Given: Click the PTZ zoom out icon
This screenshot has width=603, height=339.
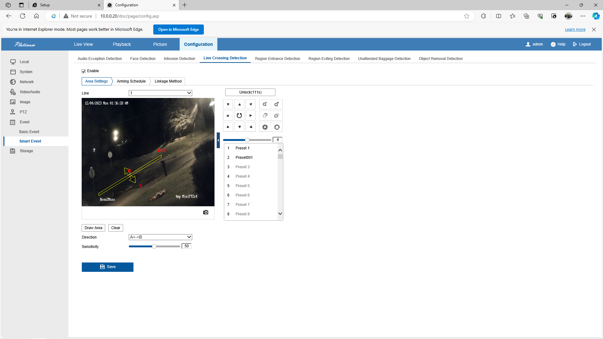Looking at the screenshot, I should pos(265,104).
